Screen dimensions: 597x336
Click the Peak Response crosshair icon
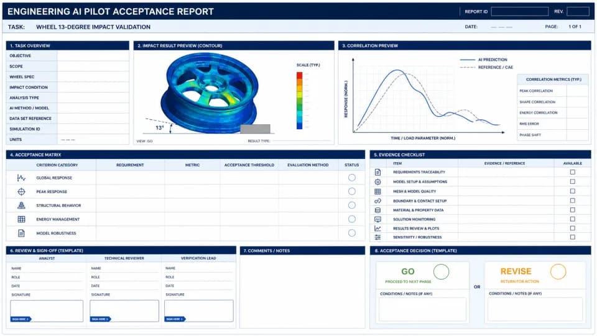pyautogui.click(x=21, y=191)
